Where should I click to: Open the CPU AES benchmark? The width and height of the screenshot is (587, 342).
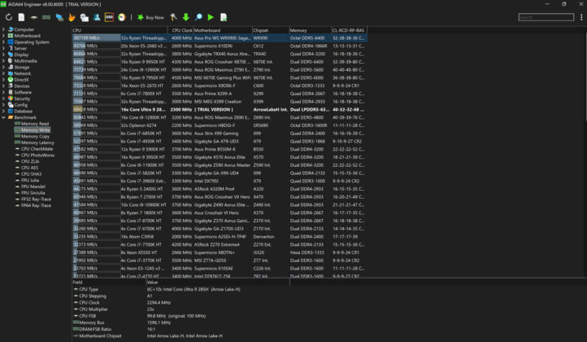29,168
